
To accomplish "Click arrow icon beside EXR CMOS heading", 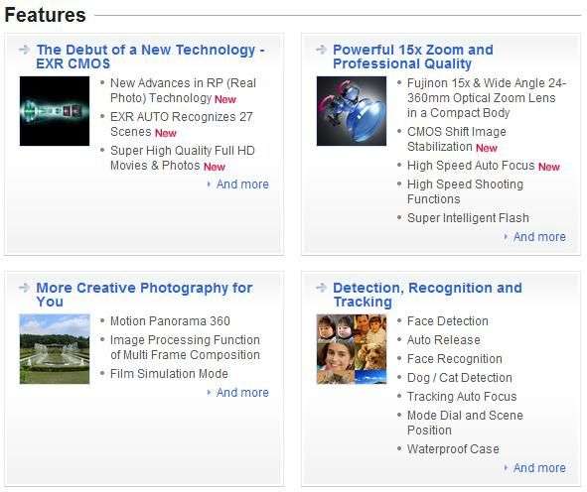I will [24, 50].
